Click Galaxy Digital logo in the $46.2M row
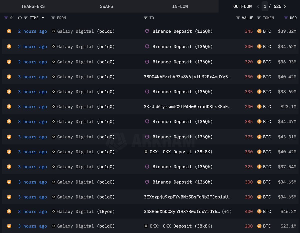 [x=53, y=212]
